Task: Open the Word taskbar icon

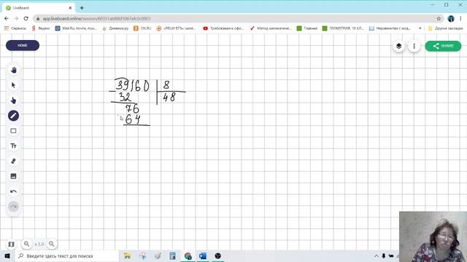Action: click(203, 255)
